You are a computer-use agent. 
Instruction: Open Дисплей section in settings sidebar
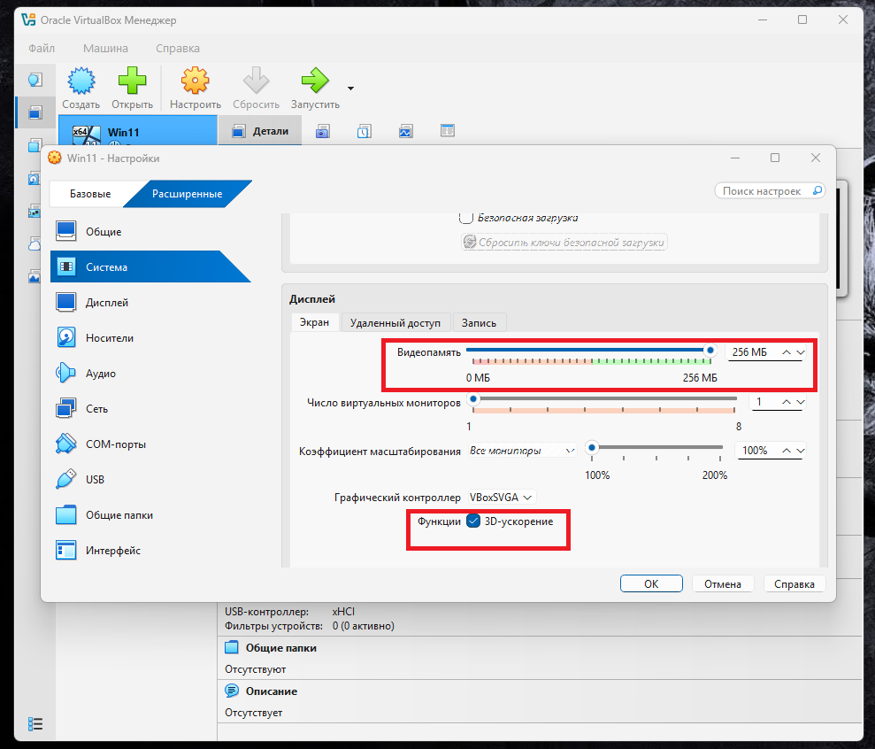(106, 303)
